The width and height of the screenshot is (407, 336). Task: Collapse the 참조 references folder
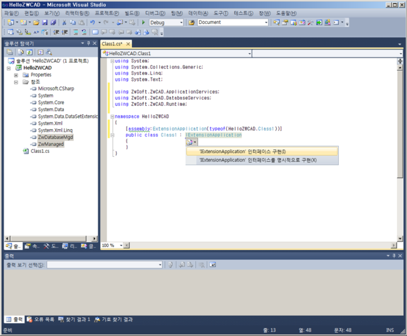point(16,82)
